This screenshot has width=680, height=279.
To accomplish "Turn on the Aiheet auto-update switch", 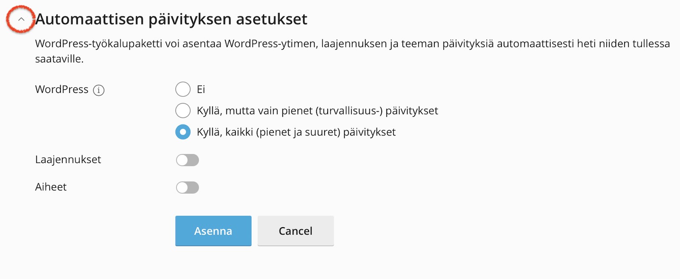I will (x=187, y=187).
